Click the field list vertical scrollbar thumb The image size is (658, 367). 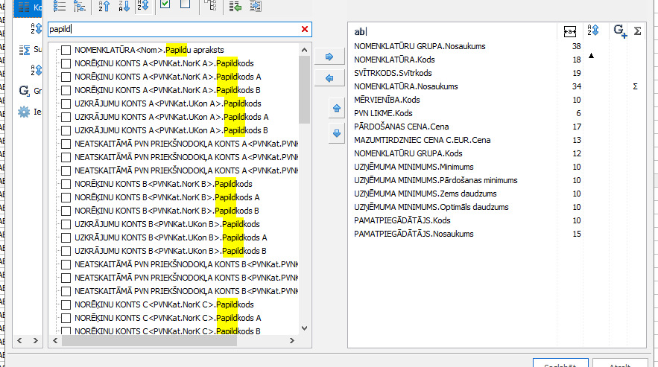click(305, 90)
